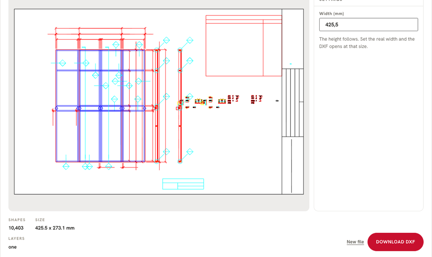Click the Download DXF button
Image resolution: width=432 pixels, height=257 pixels.
(395, 242)
